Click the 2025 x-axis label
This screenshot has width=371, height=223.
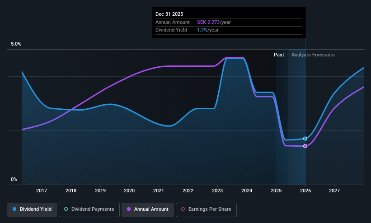tap(276, 190)
